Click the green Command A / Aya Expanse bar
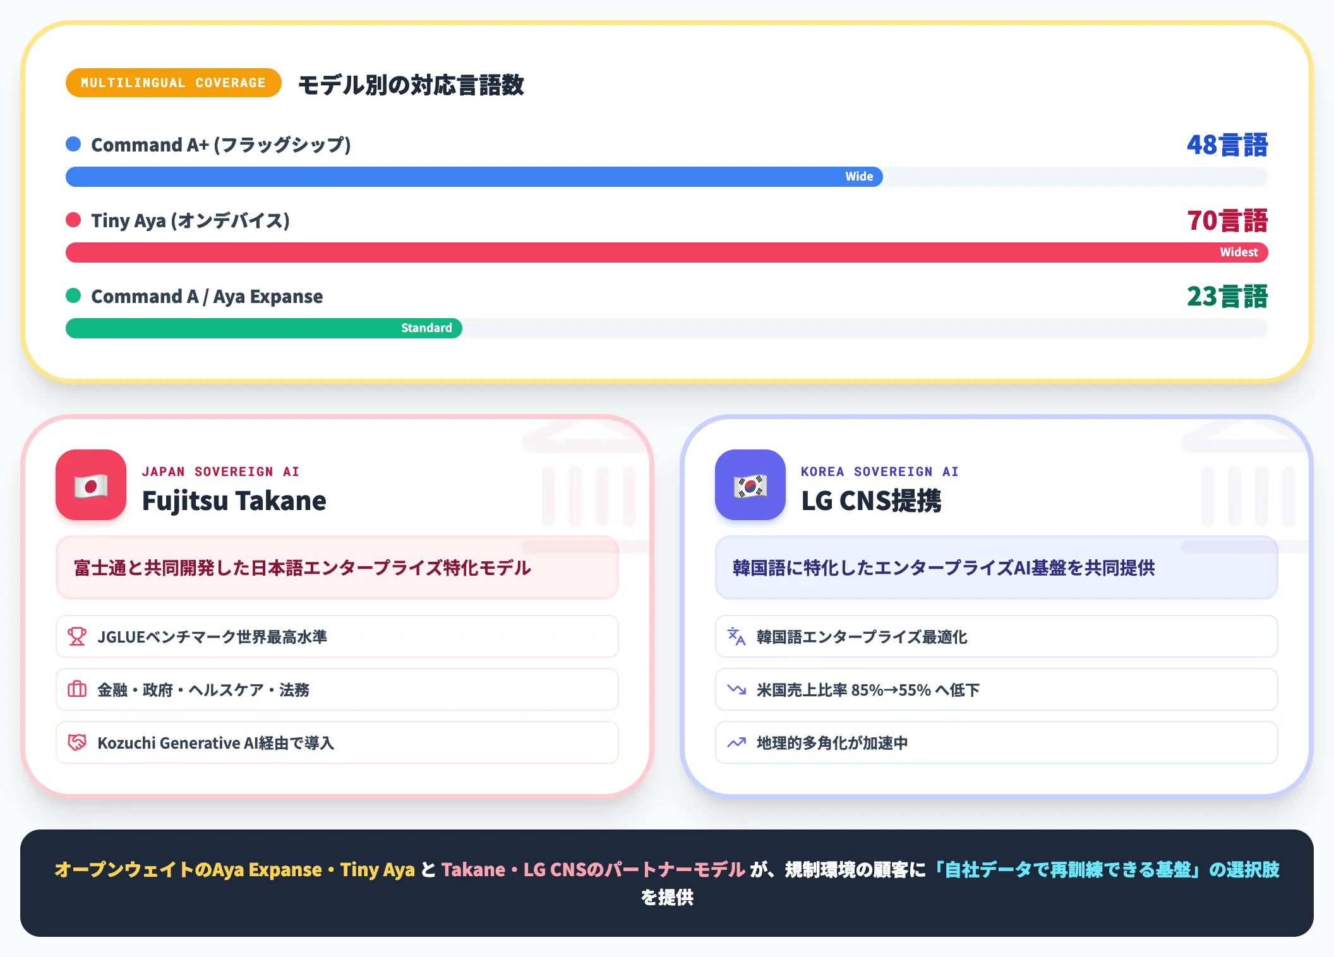Screen dimensions: 1334x957 (x=264, y=328)
